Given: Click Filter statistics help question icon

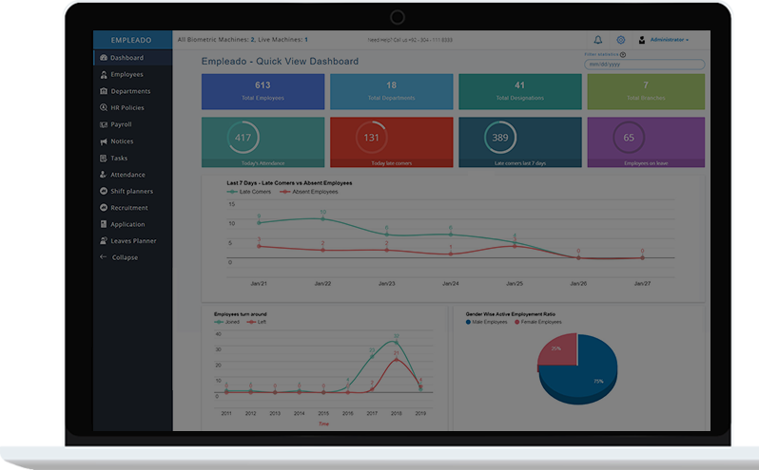Looking at the screenshot, I should (x=623, y=54).
